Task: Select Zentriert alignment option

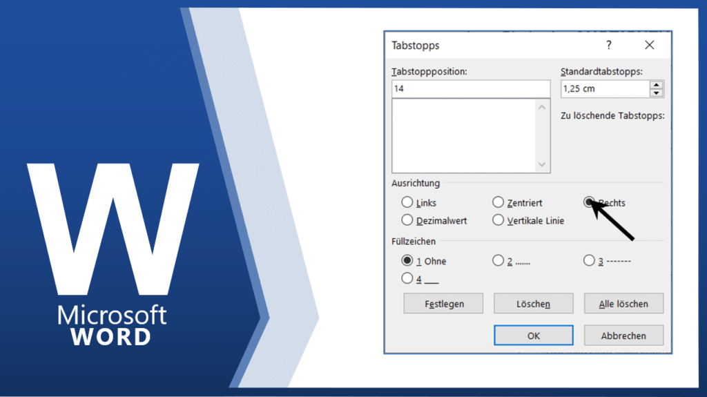Action: click(x=498, y=203)
